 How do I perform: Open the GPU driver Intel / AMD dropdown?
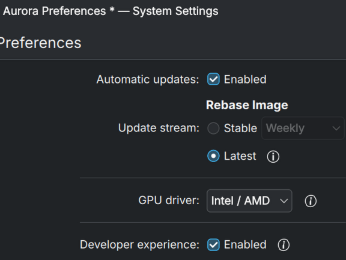coord(249,201)
